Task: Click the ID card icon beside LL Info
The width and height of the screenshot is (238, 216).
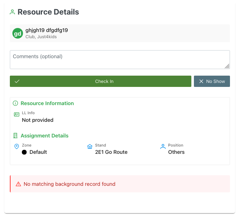Action: 16,114
